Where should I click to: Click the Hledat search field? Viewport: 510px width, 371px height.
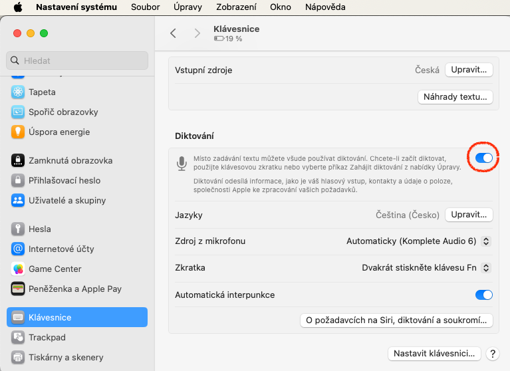click(77, 61)
